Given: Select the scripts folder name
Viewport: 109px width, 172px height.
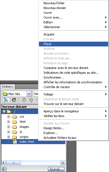Looking at the screenshot, I should click(x=24, y=137).
